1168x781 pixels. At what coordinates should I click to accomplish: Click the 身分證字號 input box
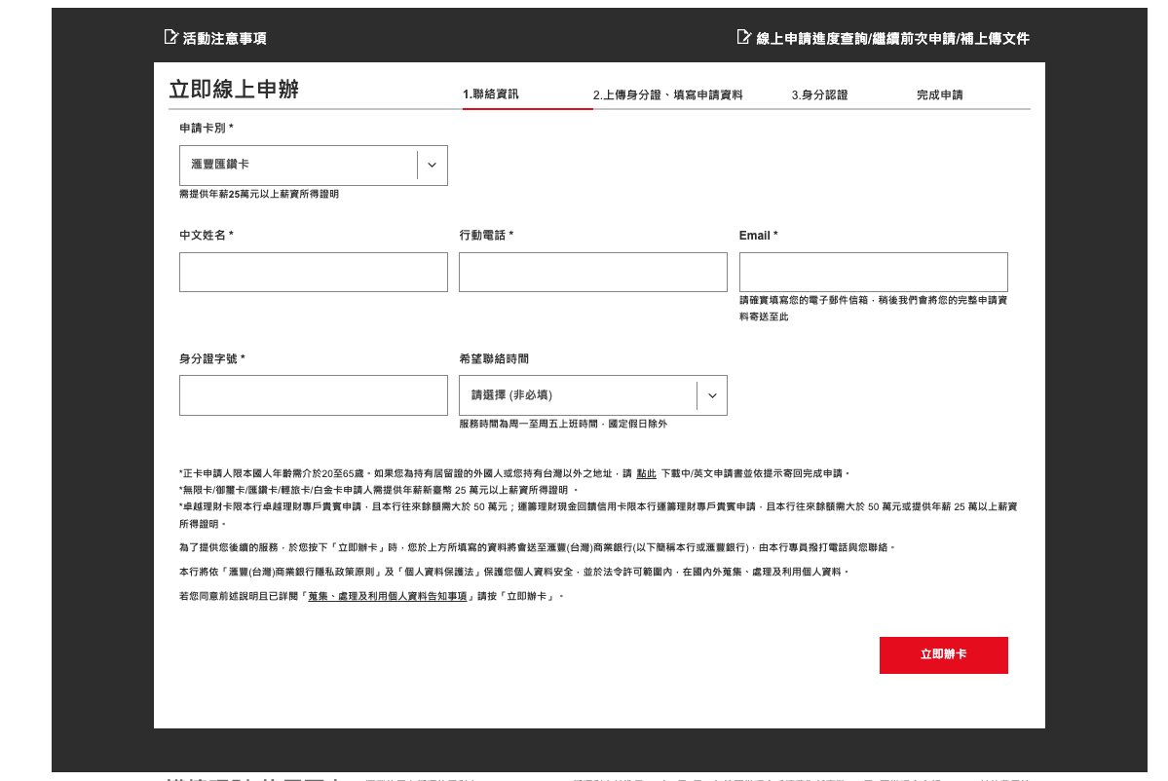pos(313,395)
